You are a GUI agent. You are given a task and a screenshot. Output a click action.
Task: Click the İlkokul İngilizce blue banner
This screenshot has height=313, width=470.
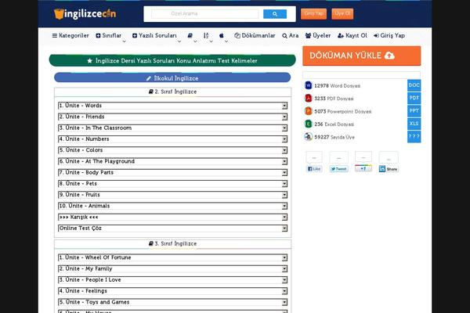pyautogui.click(x=172, y=77)
